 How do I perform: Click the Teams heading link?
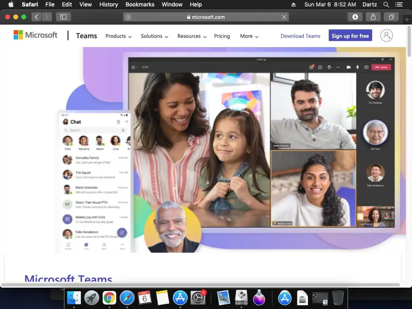87,36
